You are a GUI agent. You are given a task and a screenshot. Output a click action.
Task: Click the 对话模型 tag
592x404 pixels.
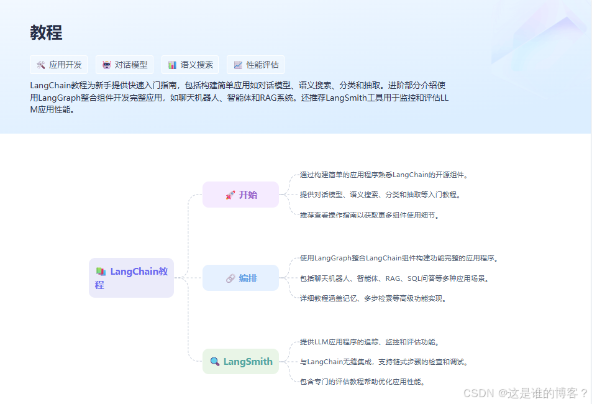pyautogui.click(x=124, y=65)
